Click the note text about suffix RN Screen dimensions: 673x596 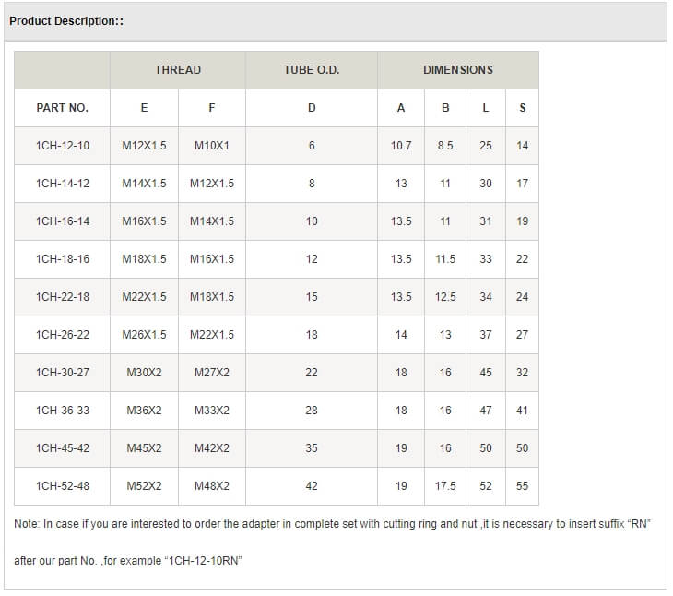coord(333,524)
